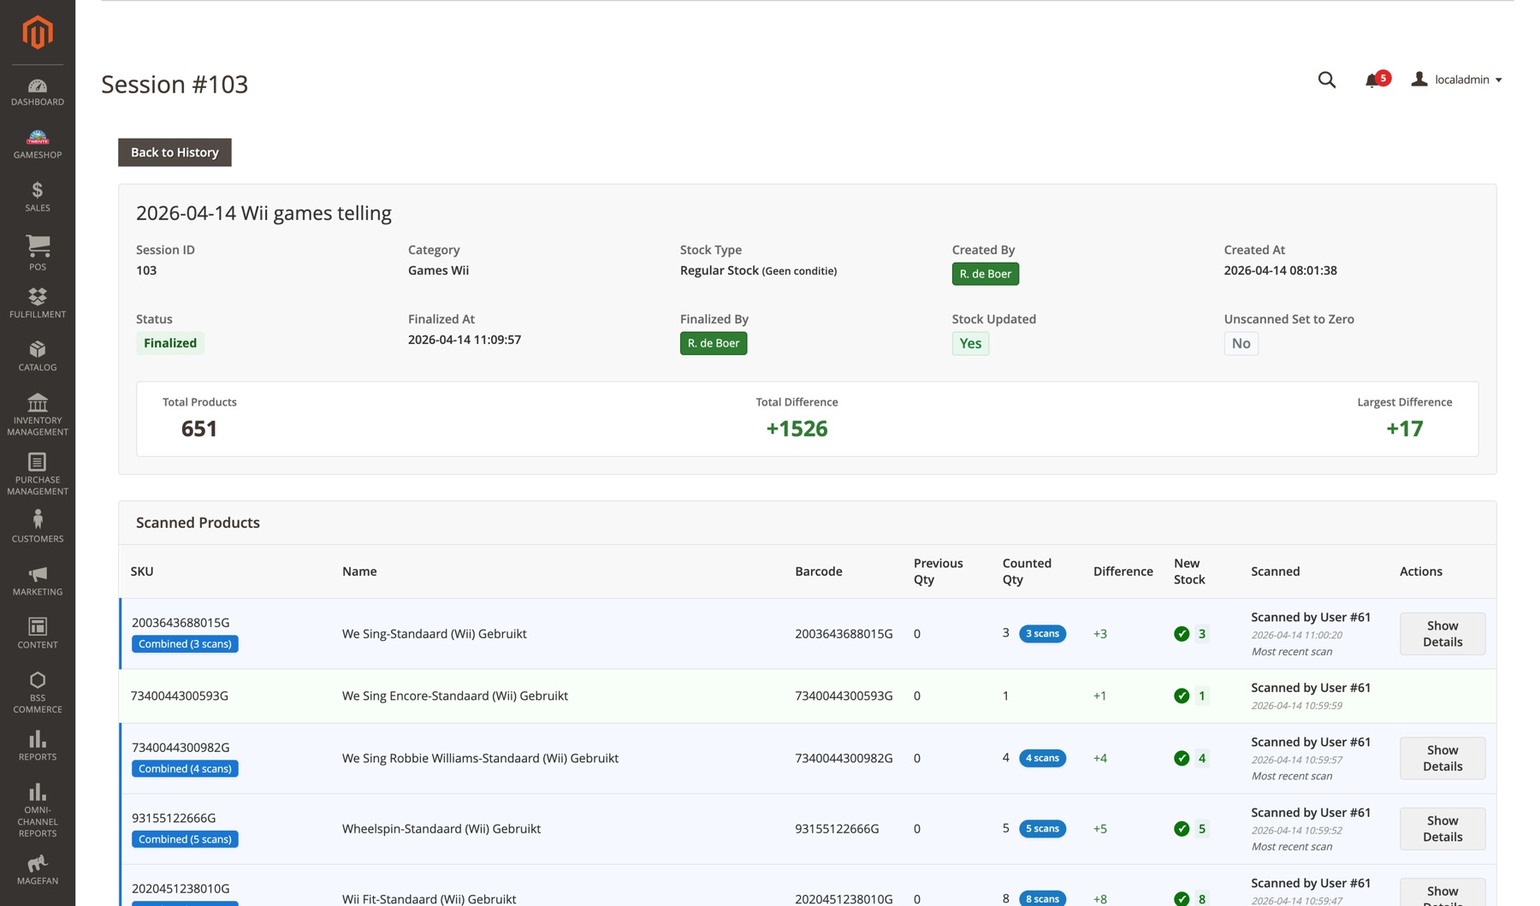Image resolution: width=1540 pixels, height=906 pixels.
Task: Click the Scanned column header
Action: (1276, 571)
